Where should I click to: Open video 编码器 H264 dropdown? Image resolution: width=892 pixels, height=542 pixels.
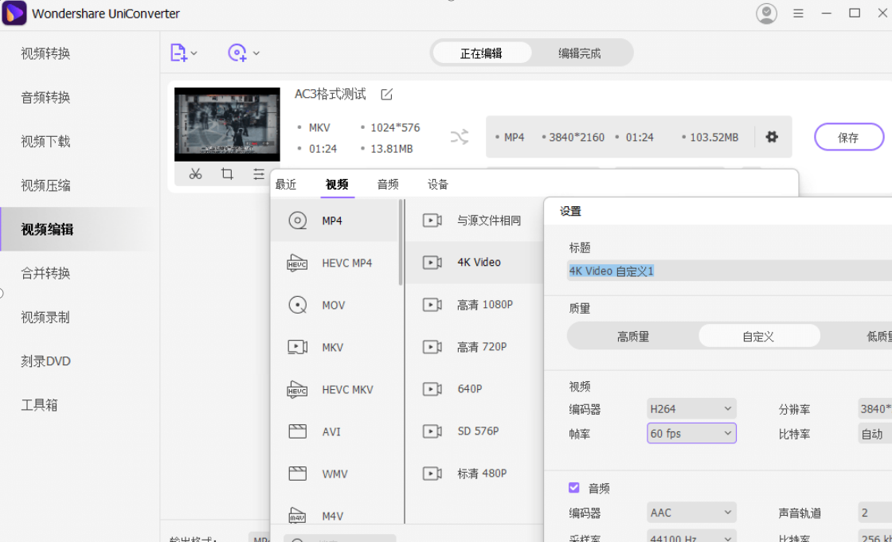691,409
